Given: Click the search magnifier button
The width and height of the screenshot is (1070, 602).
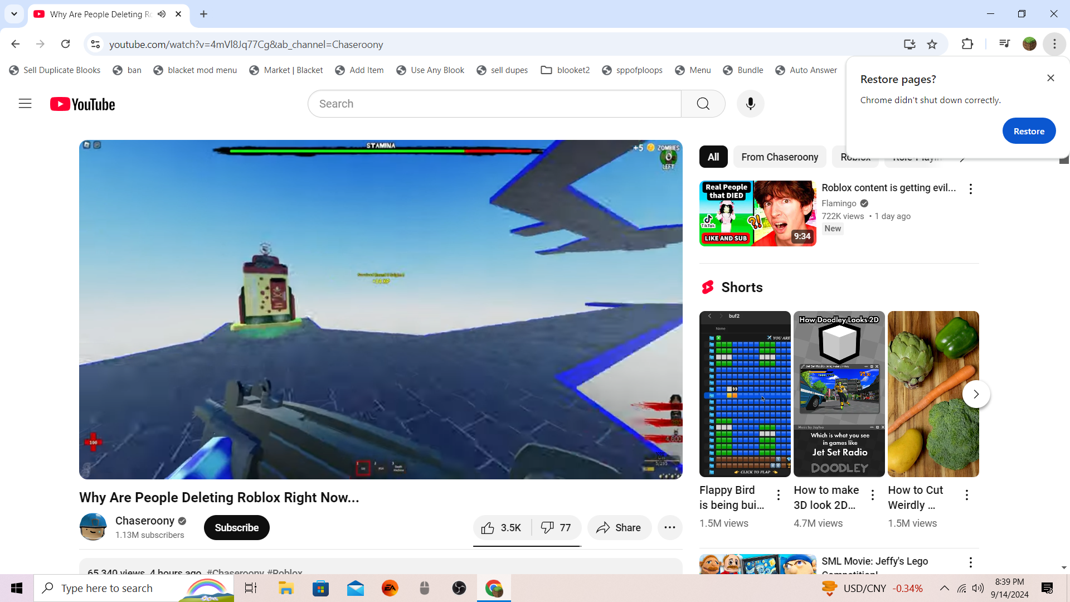Looking at the screenshot, I should point(703,104).
